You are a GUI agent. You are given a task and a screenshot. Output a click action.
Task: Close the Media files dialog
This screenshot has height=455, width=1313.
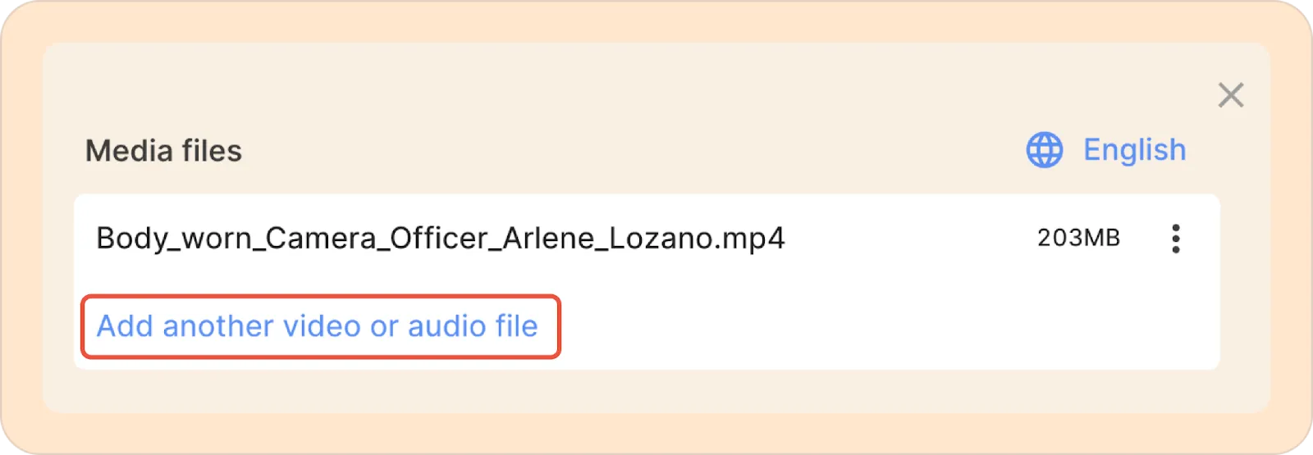1230,95
